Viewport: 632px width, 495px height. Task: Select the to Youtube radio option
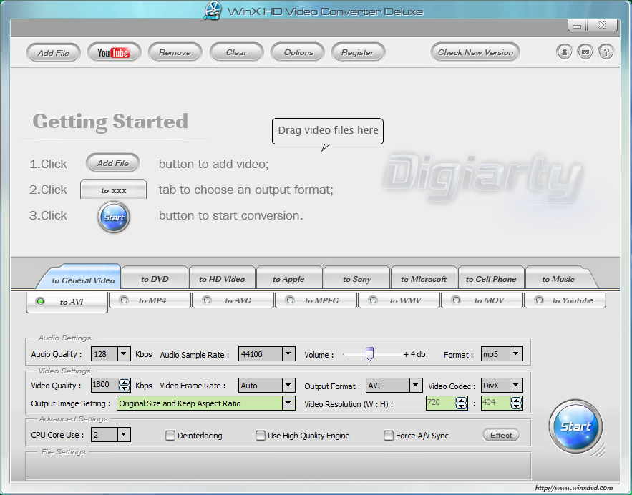coord(539,300)
